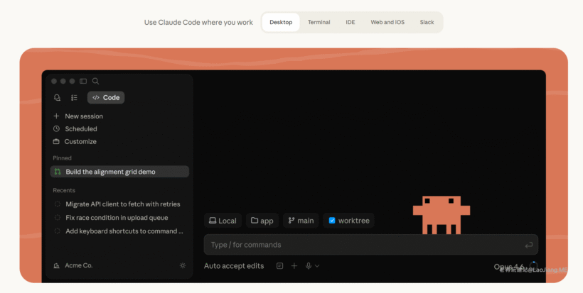
Task: Open the Customize section
Action: point(80,141)
